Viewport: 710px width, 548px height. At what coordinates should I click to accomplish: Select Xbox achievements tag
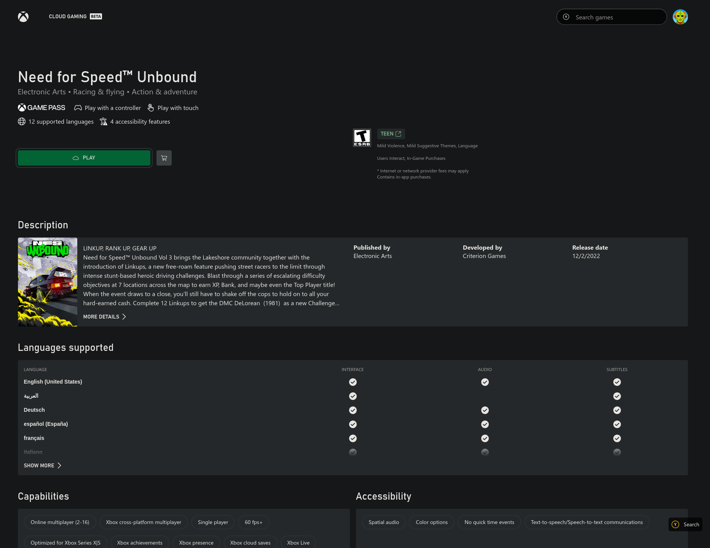(140, 543)
